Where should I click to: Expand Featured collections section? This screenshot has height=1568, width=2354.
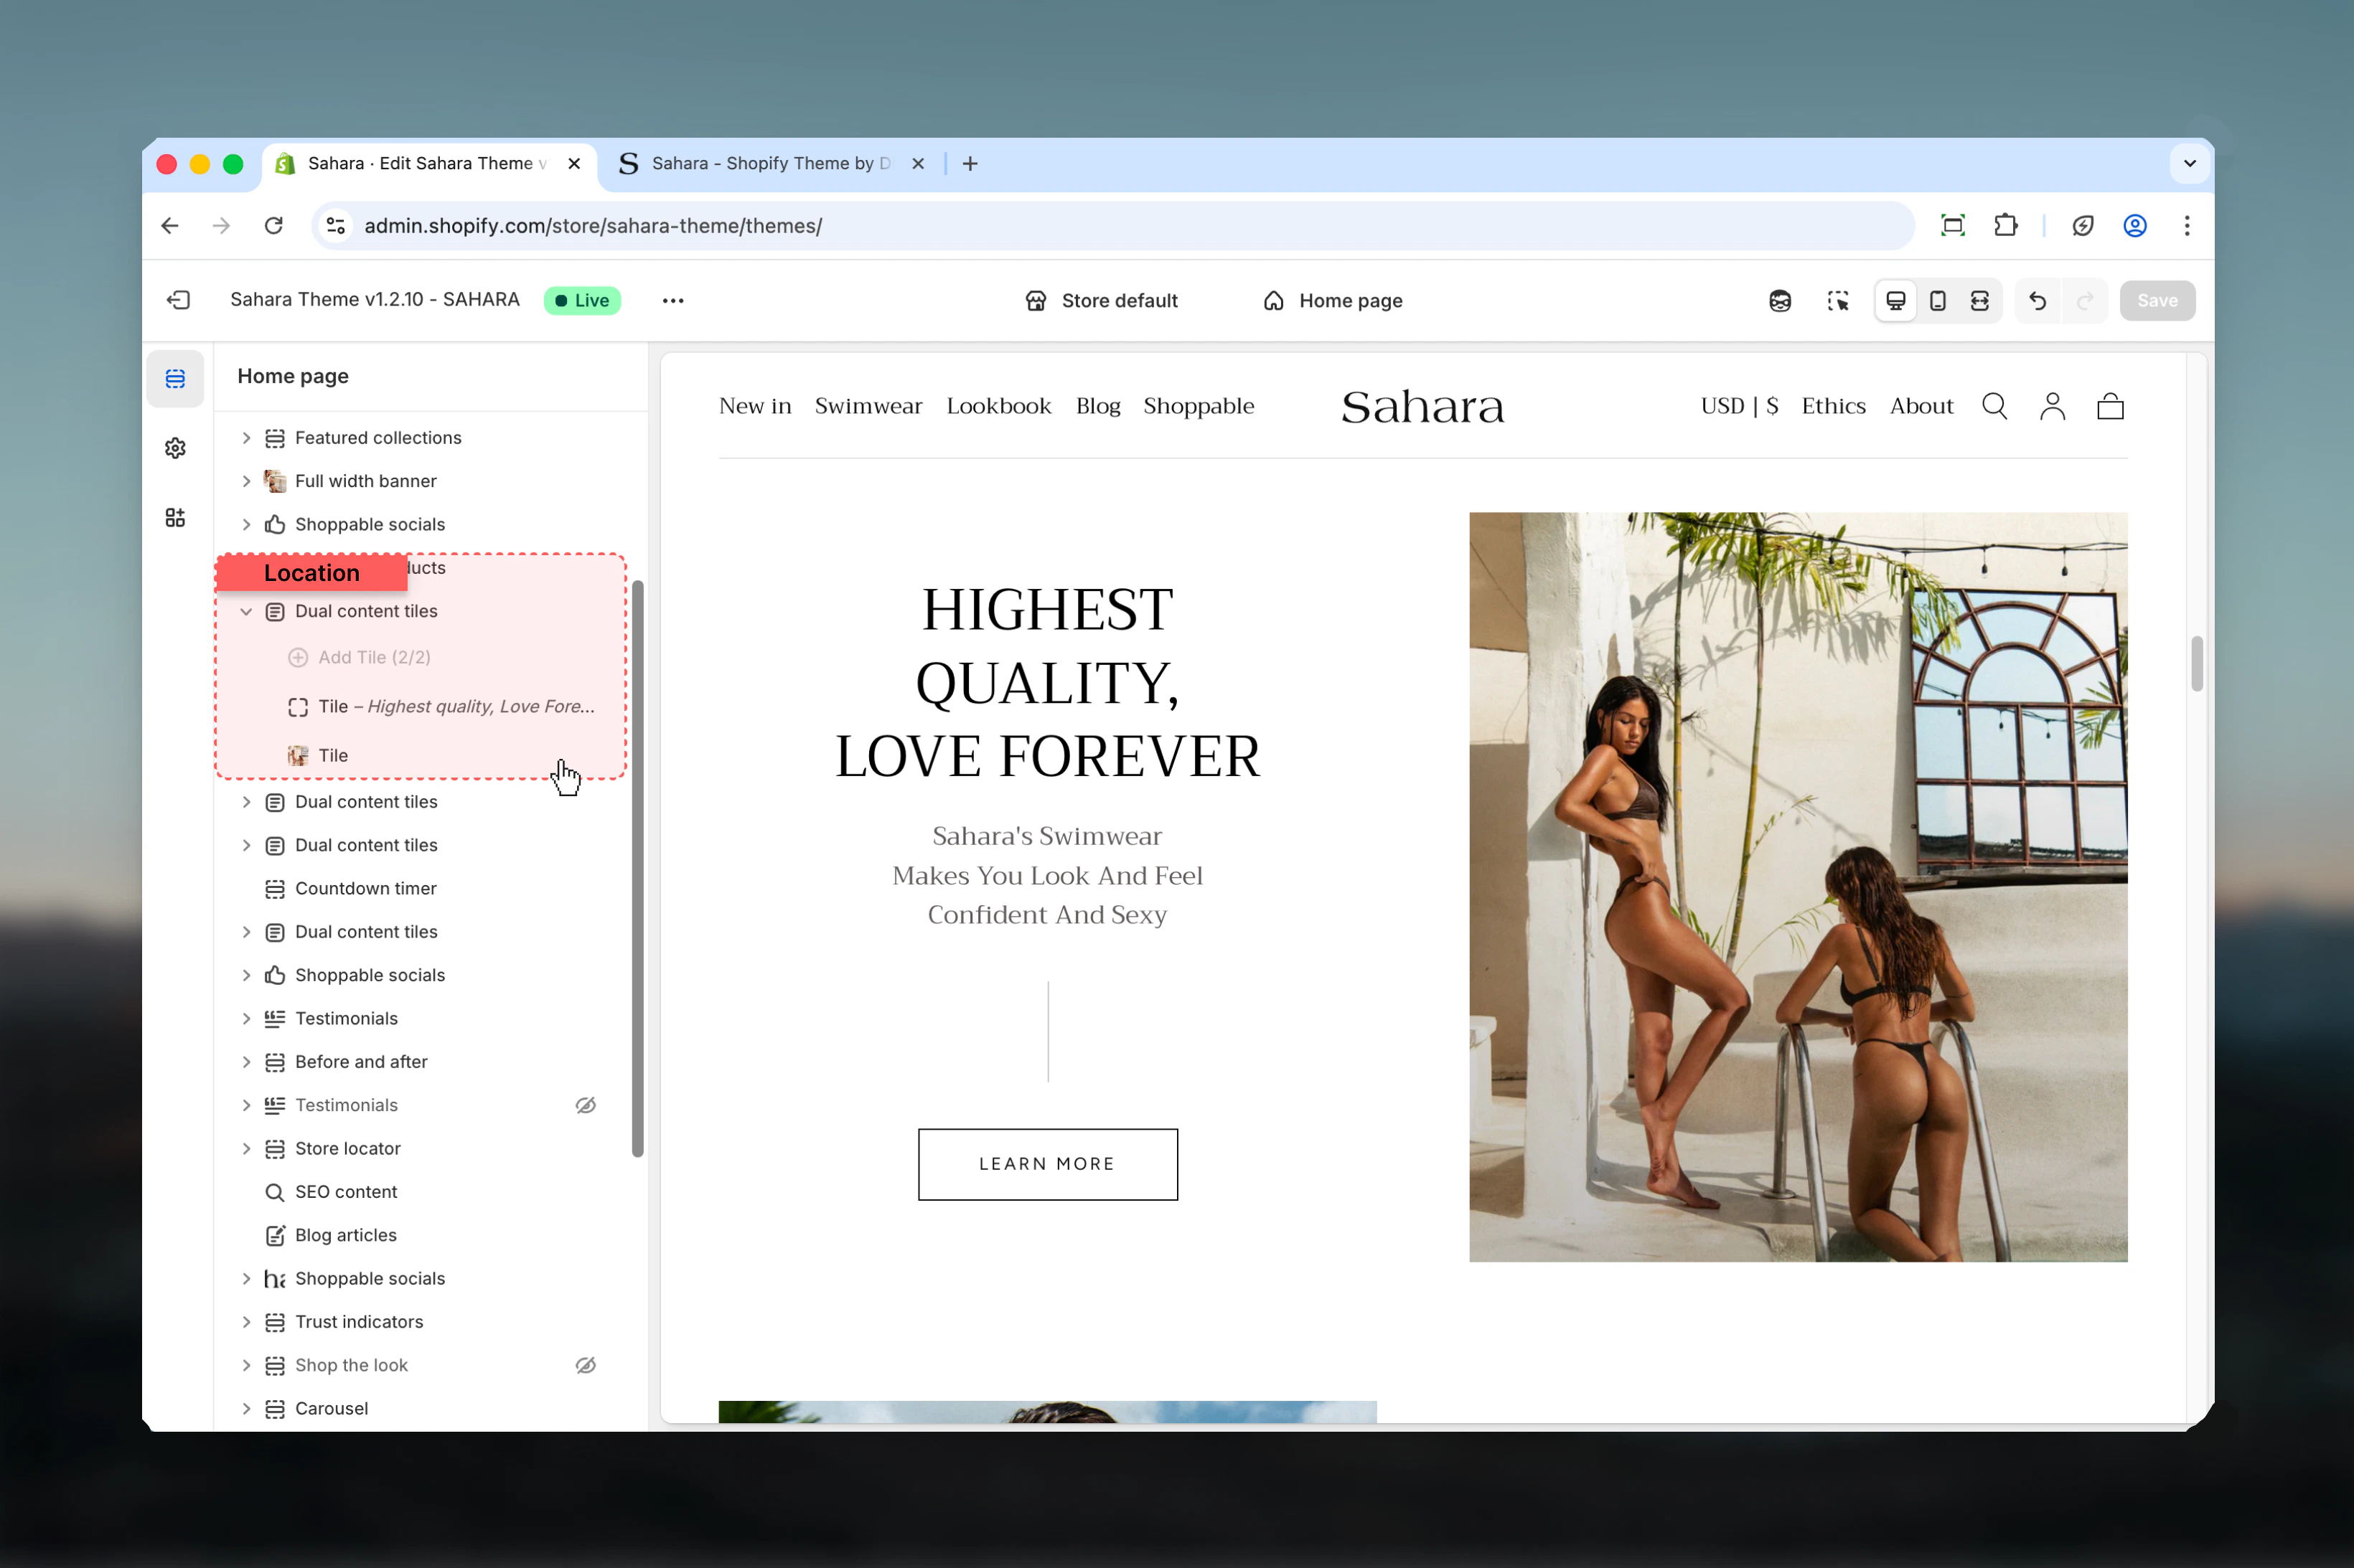246,438
